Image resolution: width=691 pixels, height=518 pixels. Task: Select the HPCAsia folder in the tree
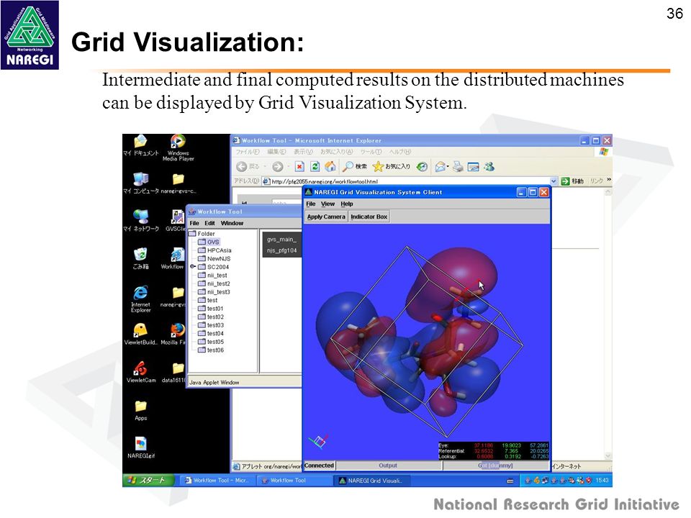[x=214, y=250]
